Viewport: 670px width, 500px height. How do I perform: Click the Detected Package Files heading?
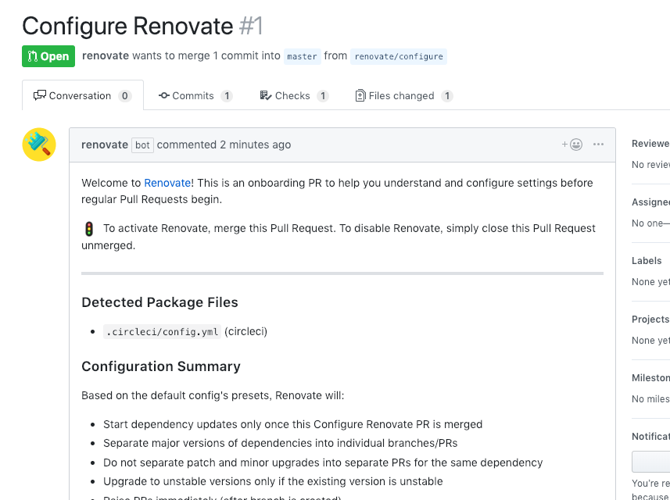click(x=159, y=302)
